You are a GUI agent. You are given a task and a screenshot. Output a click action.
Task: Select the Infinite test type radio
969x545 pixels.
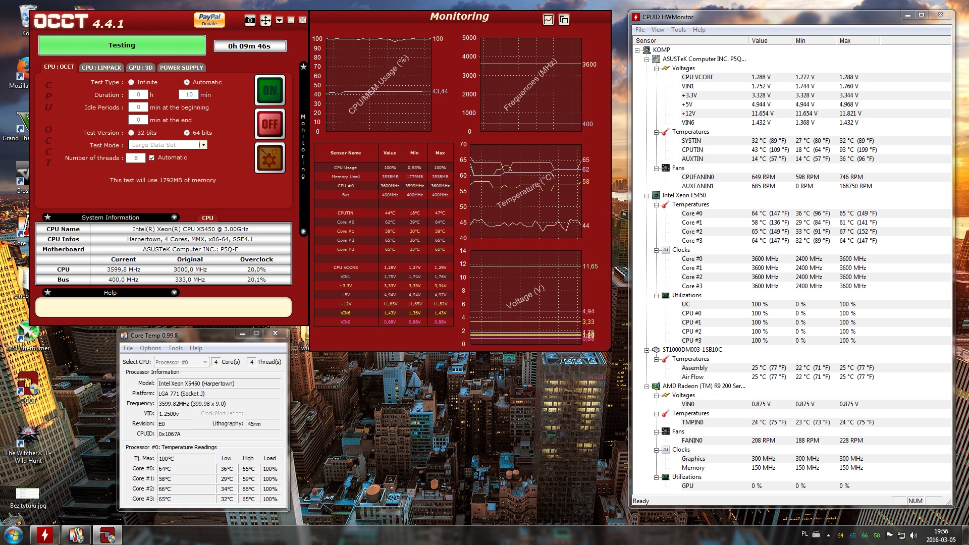131,82
